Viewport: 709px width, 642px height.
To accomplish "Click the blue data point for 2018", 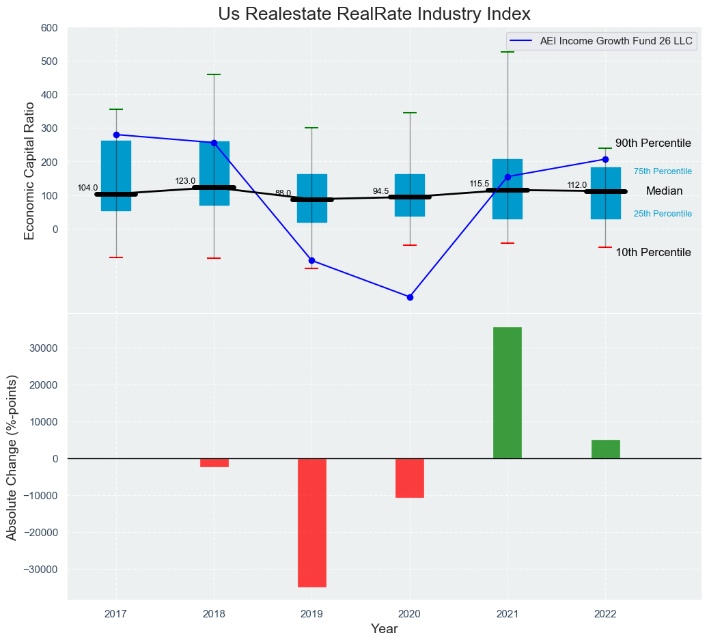I will (x=214, y=143).
